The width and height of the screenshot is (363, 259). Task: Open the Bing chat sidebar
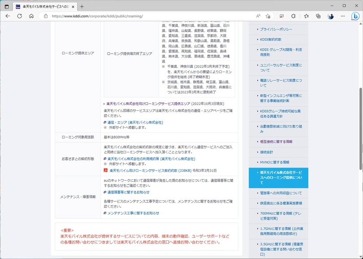pyautogui.click(x=355, y=16)
